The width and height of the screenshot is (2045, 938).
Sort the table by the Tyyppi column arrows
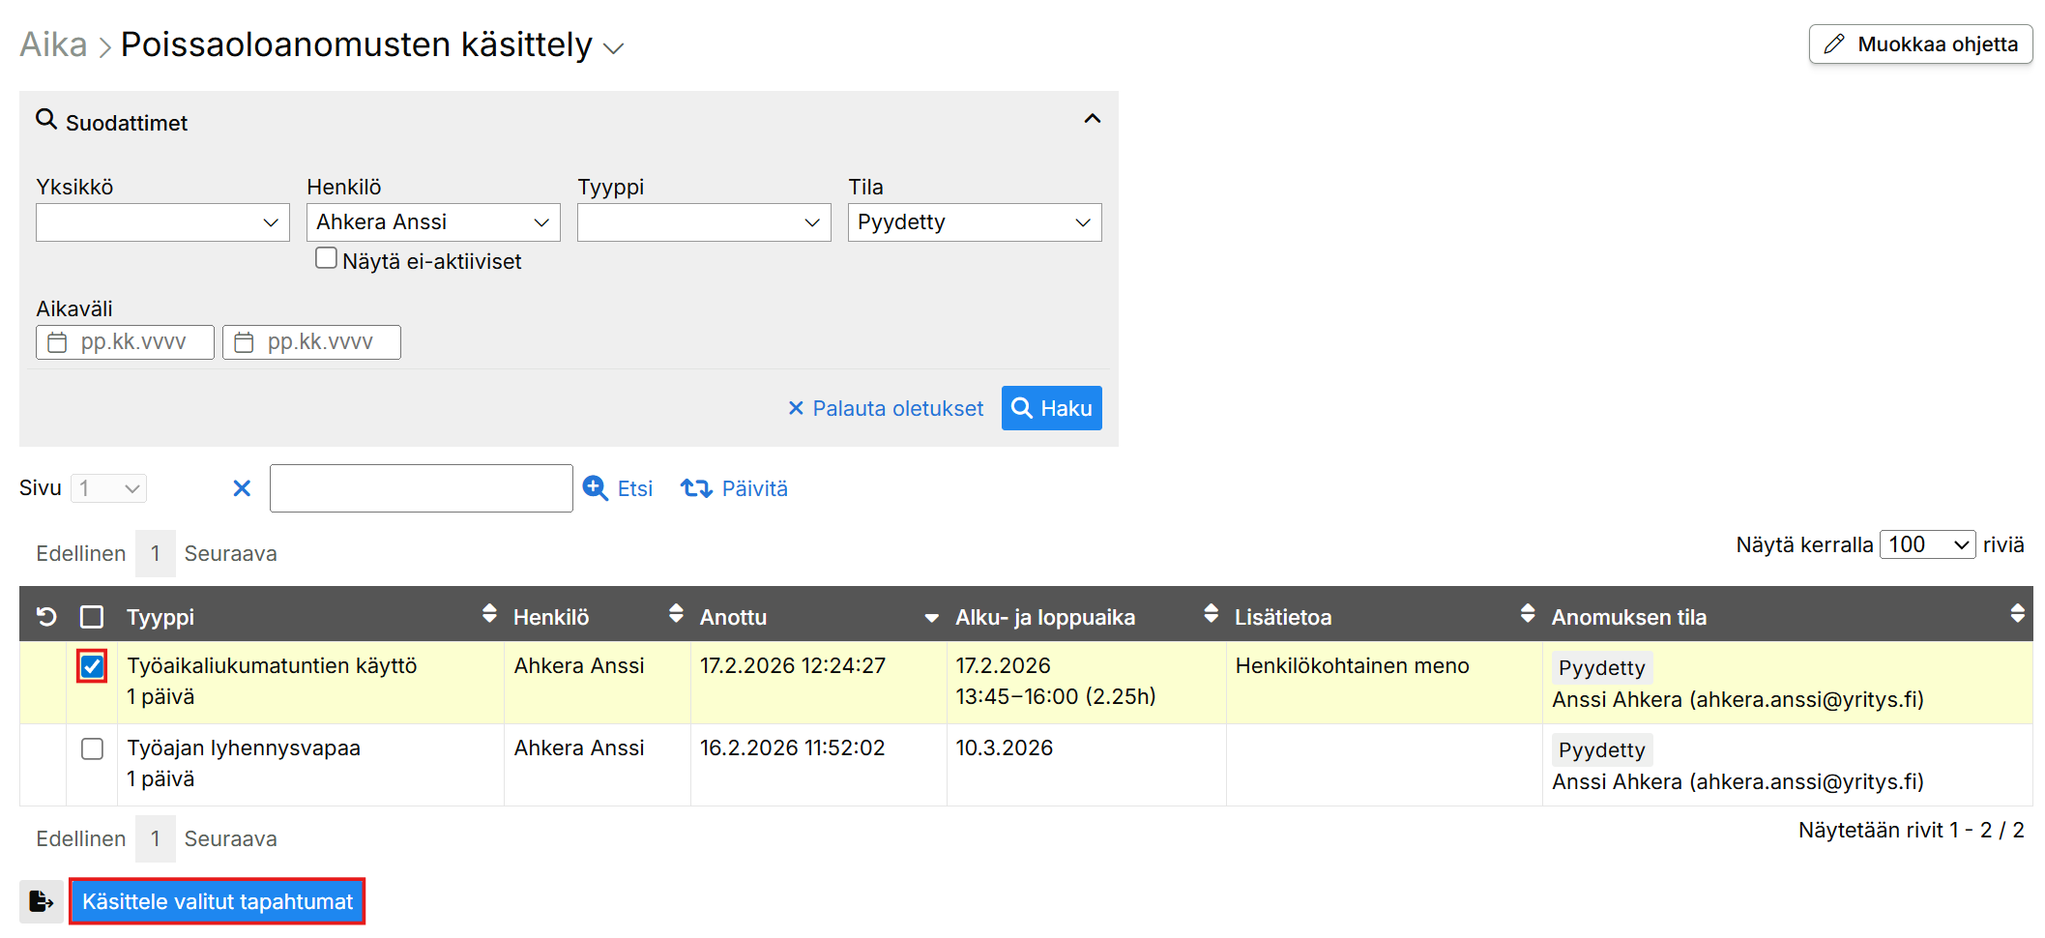click(x=489, y=614)
